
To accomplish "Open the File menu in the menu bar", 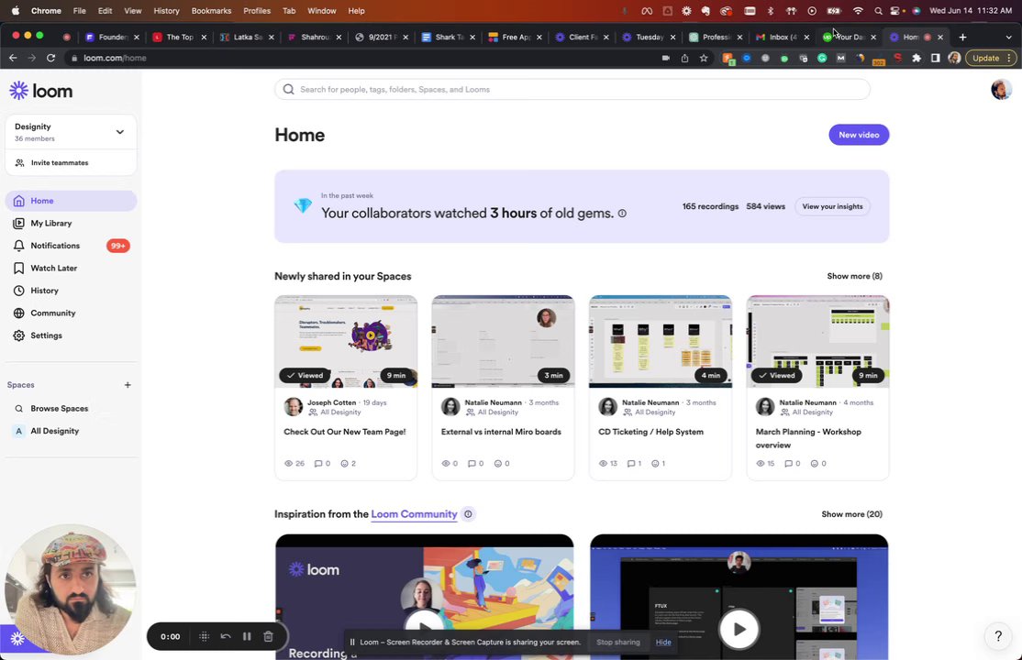I will (80, 11).
